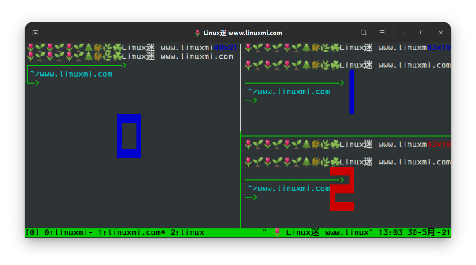This screenshot has height=265, width=476.
Task: Open the hamburger menu
Action: (x=382, y=33)
